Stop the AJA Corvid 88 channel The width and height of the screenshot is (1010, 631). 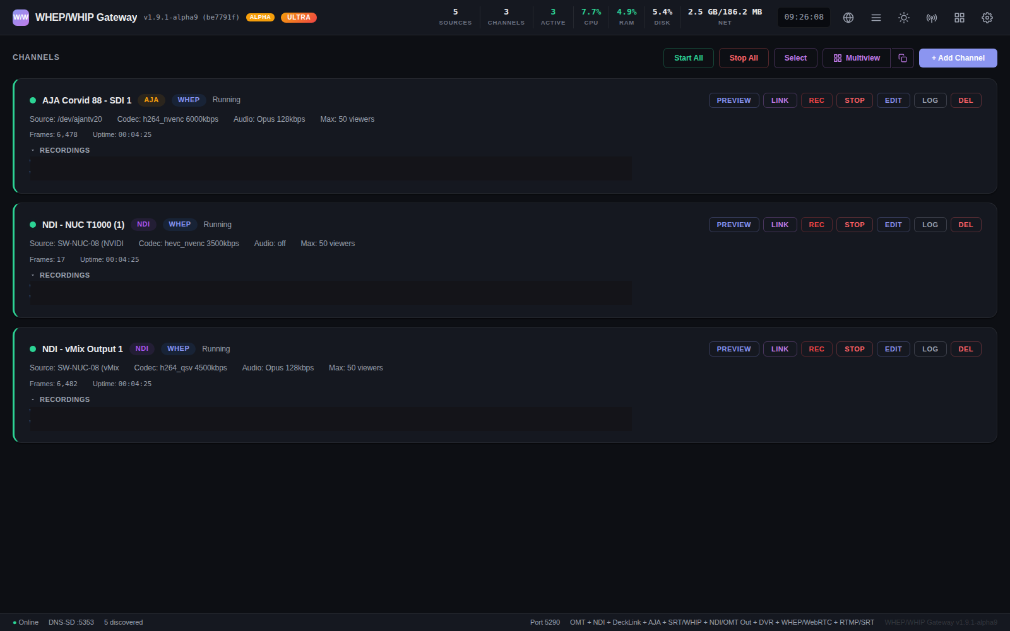tap(854, 100)
